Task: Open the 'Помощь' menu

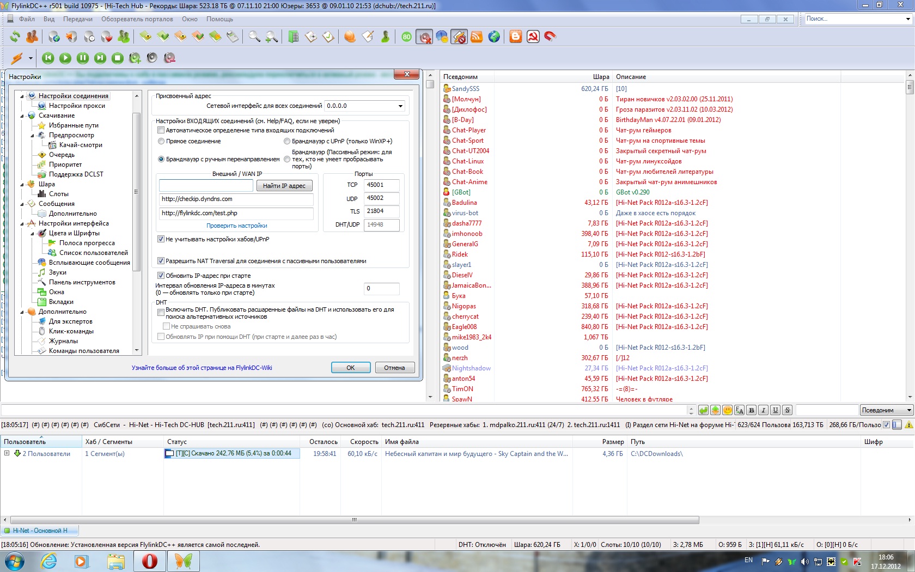Action: pyautogui.click(x=219, y=19)
